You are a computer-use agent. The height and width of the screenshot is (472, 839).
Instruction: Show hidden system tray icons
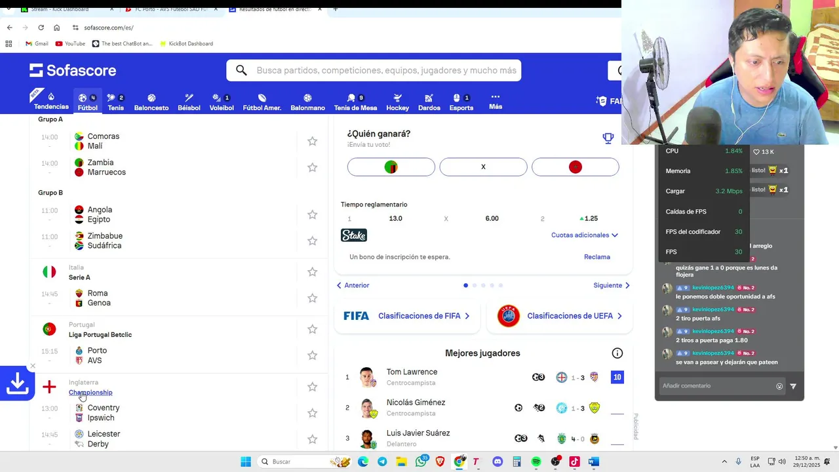[x=724, y=462]
